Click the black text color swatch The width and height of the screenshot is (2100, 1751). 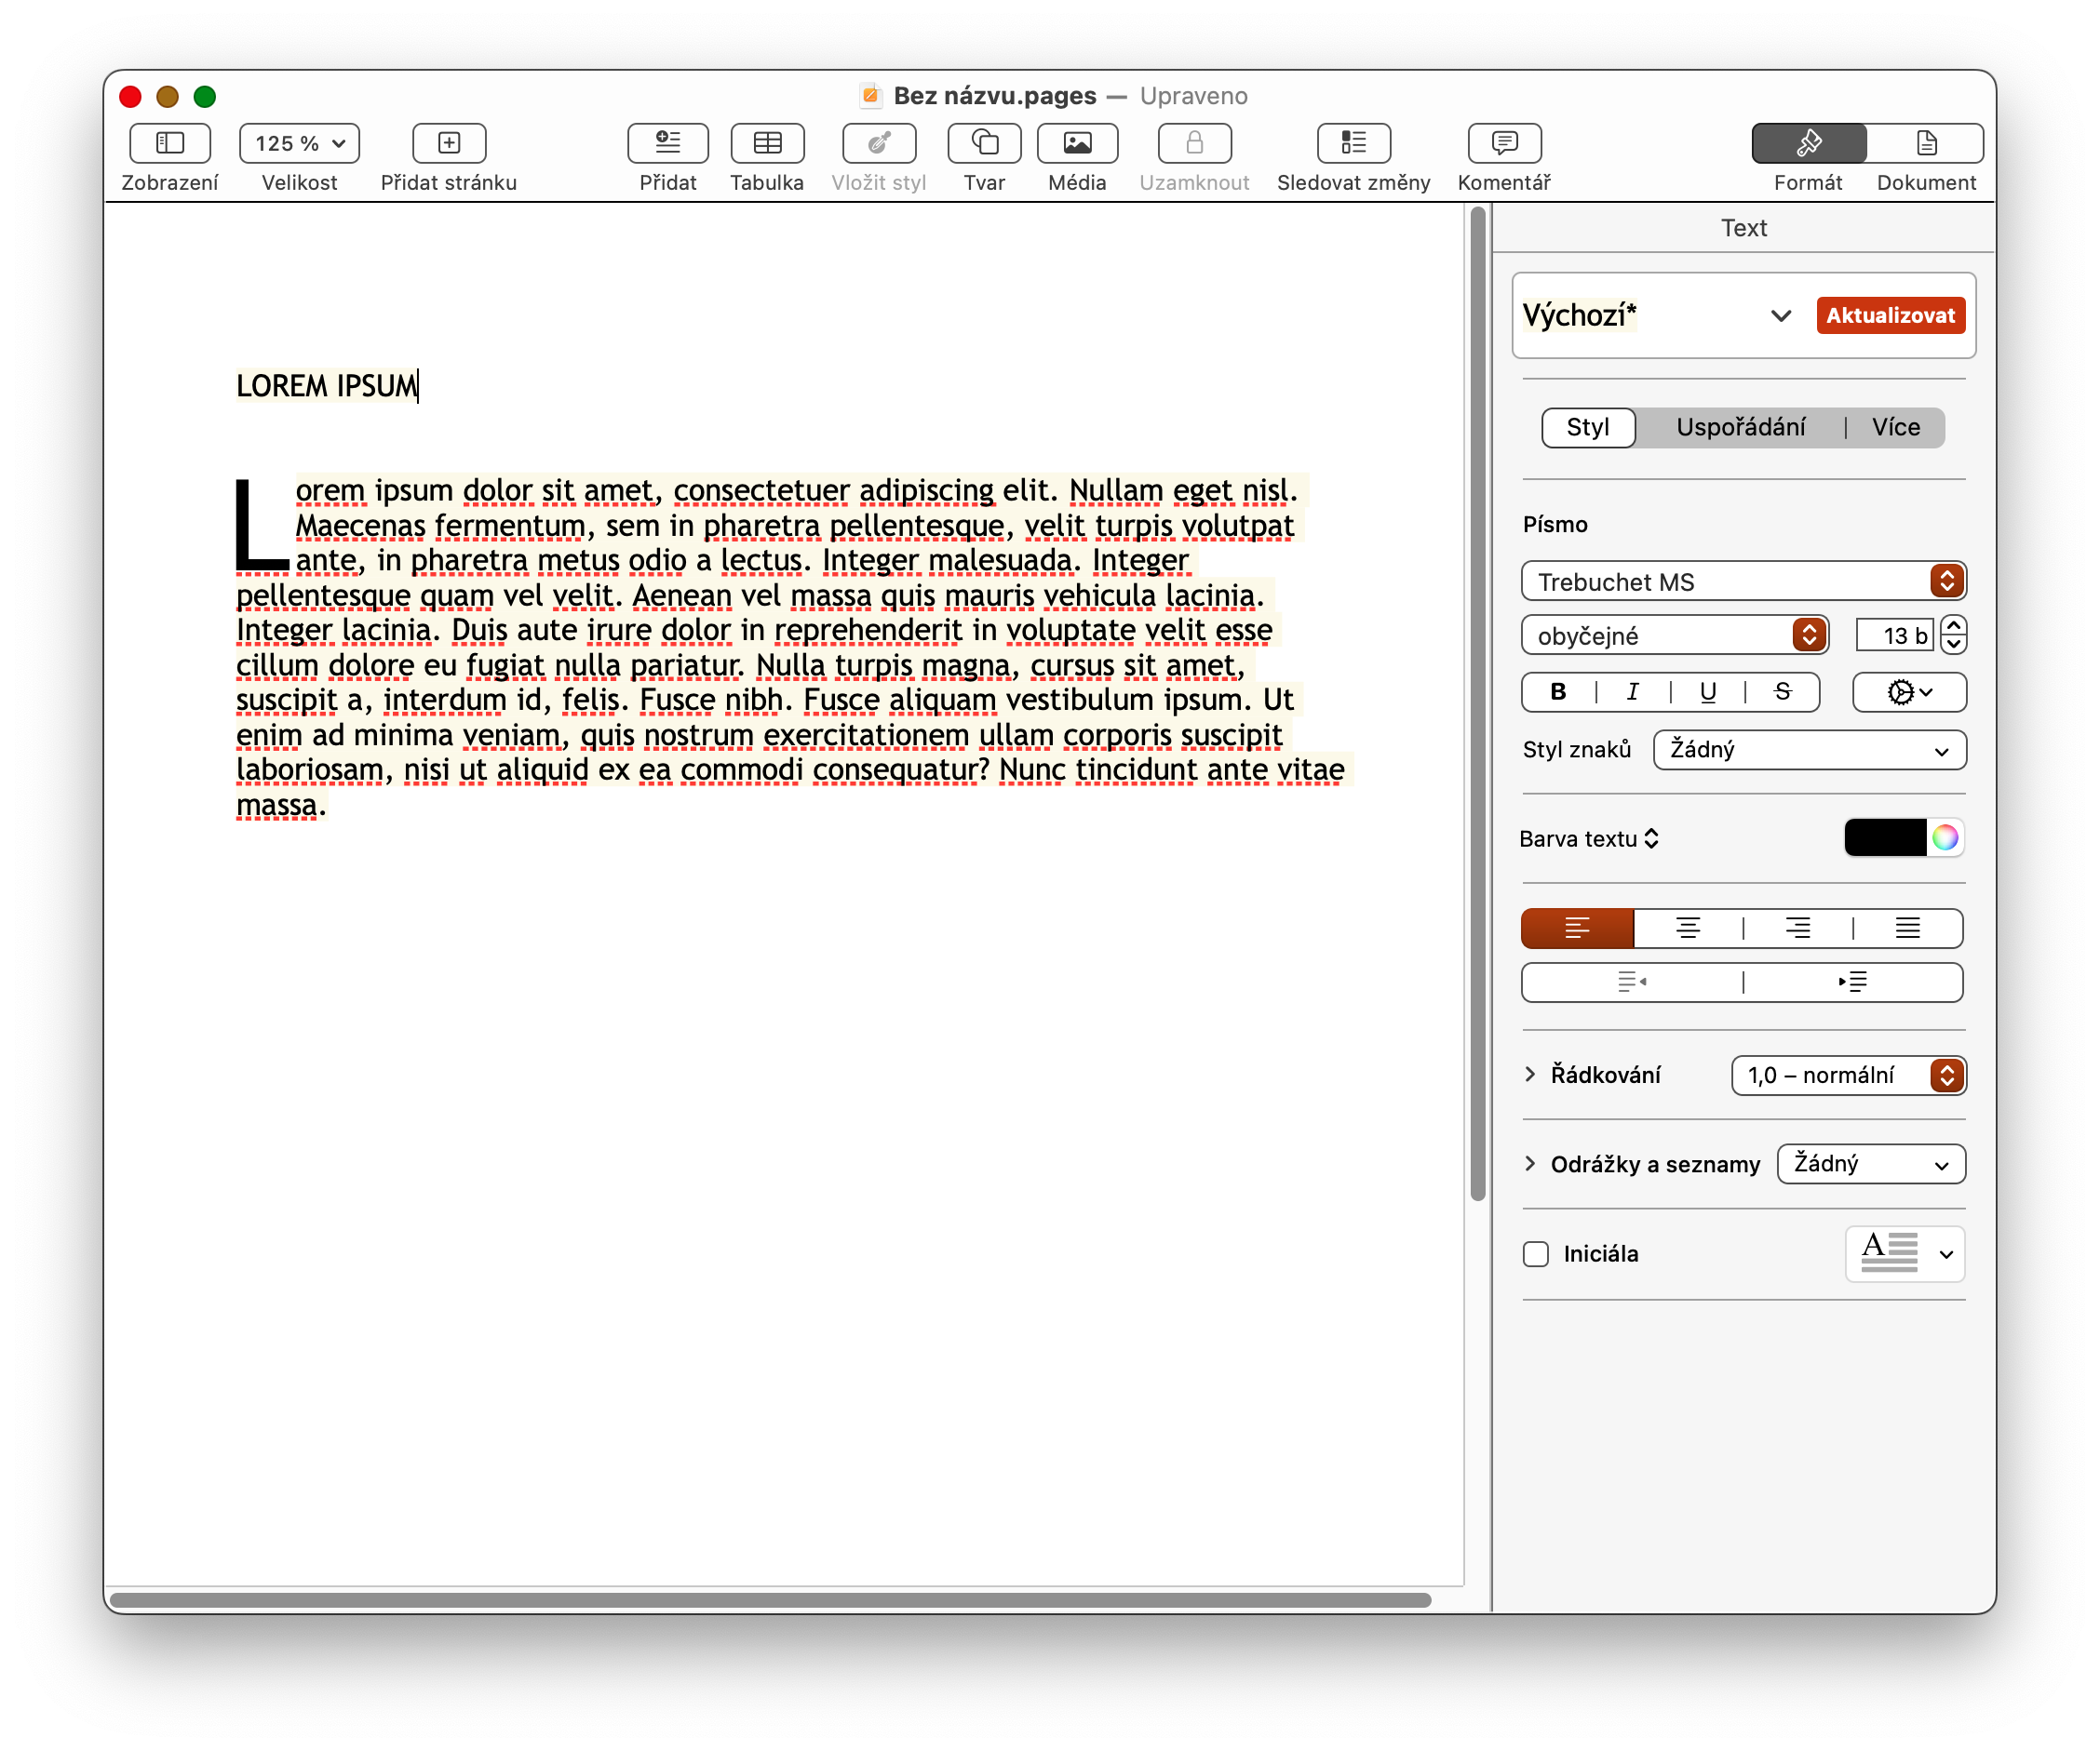pos(1885,837)
